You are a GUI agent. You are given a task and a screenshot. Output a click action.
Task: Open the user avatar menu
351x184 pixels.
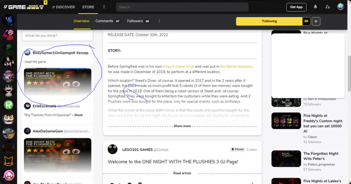(340, 7)
